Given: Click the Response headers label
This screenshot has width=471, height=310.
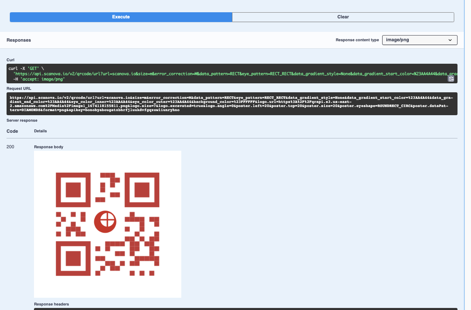Looking at the screenshot, I should 52,304.
